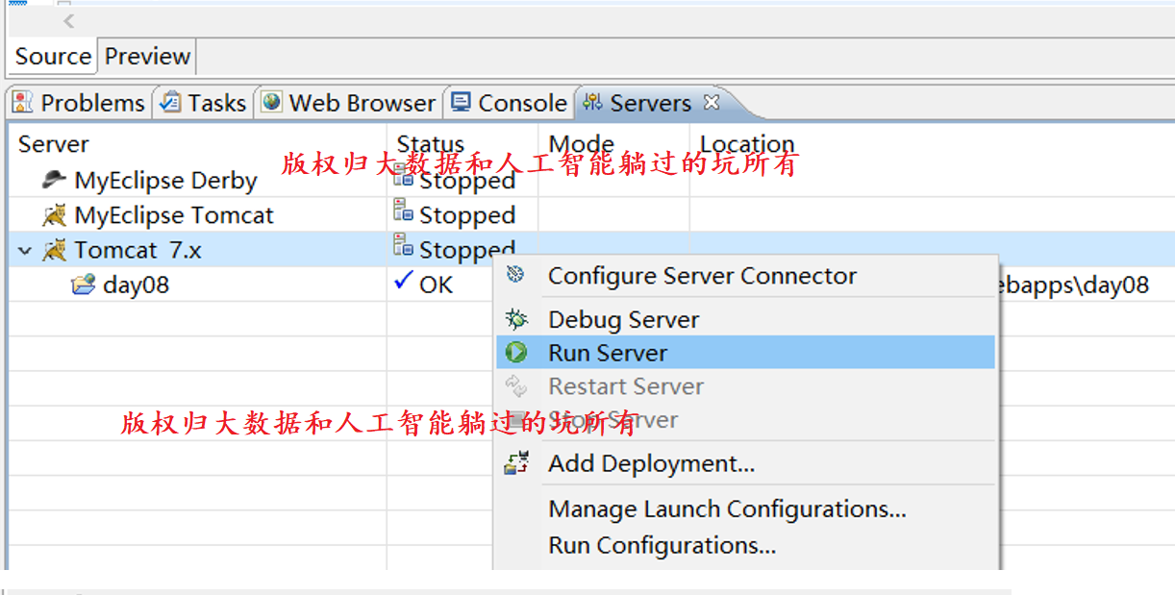1175x595 pixels.
Task: Click the MyEclipse Tomcat cat icon
Action: click(55, 215)
